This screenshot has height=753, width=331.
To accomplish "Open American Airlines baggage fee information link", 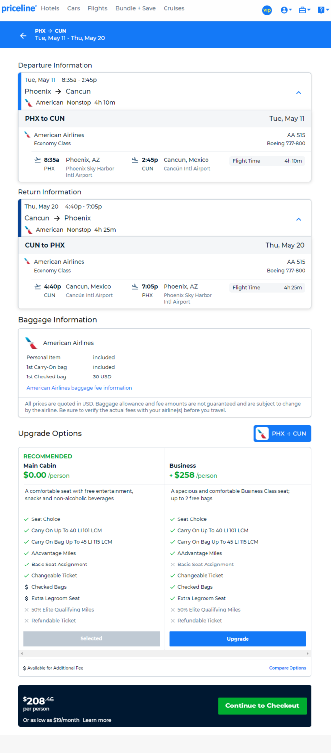I will tap(80, 388).
